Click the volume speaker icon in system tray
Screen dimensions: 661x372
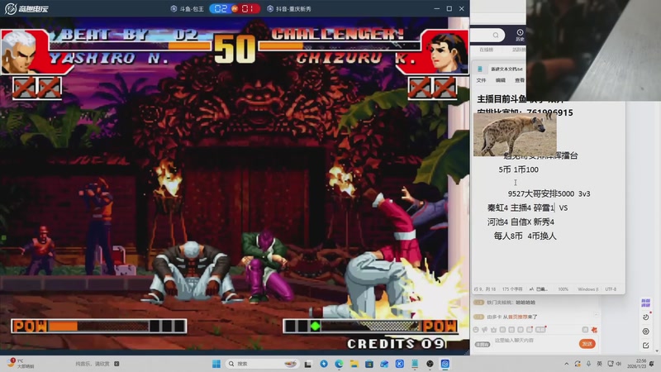point(618,364)
